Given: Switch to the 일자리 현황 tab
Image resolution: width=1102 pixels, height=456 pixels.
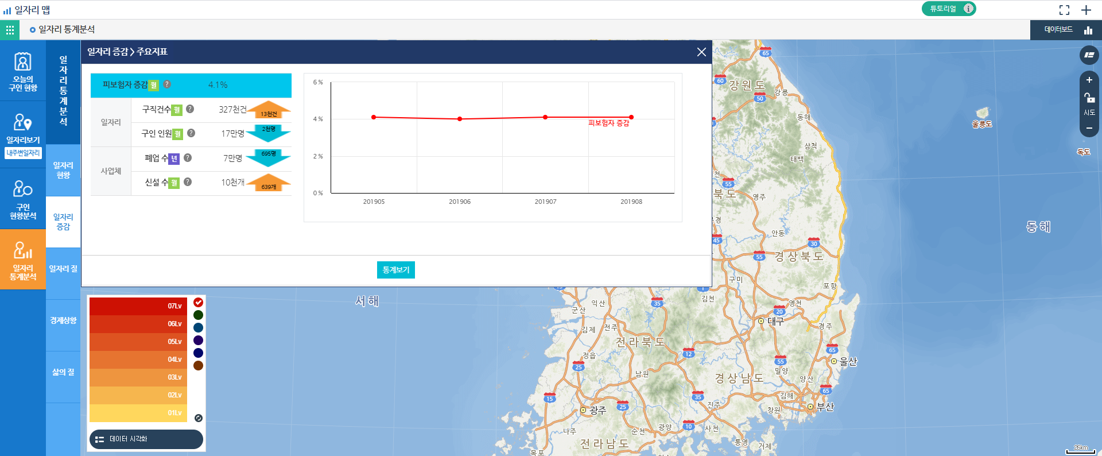Looking at the screenshot, I should click(x=63, y=170).
